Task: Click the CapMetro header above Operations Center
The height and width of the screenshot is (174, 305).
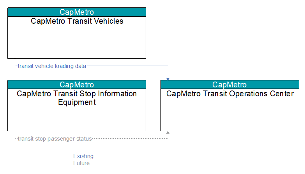Action: tap(230, 85)
